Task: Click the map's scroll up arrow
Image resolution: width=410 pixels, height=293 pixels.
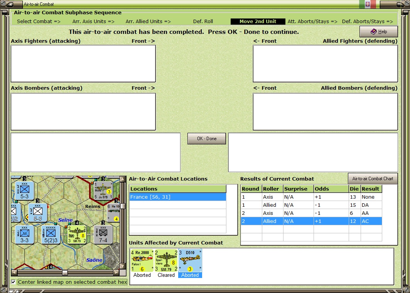Action: click(122, 179)
